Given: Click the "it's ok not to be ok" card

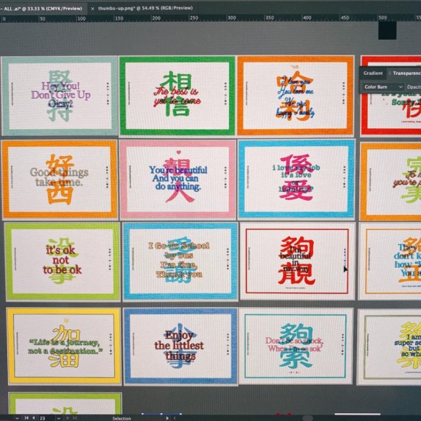Looking at the screenshot, I should [x=63, y=260].
